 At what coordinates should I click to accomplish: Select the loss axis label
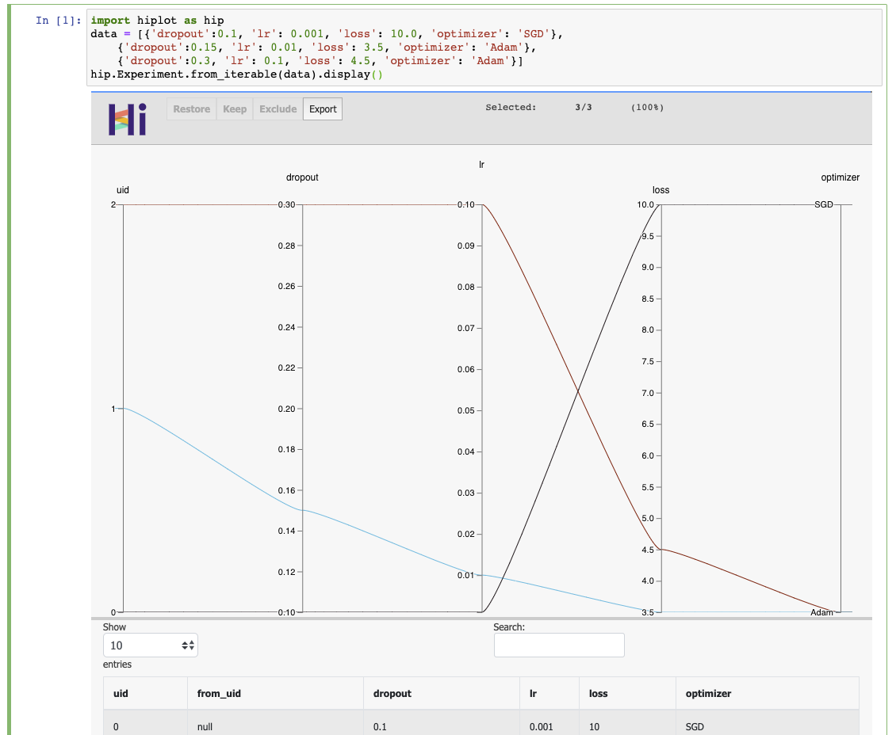point(662,190)
